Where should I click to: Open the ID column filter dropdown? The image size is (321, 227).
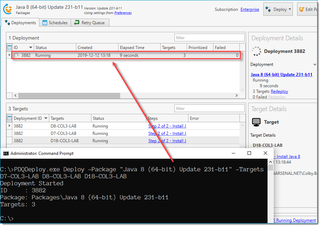pos(30,47)
